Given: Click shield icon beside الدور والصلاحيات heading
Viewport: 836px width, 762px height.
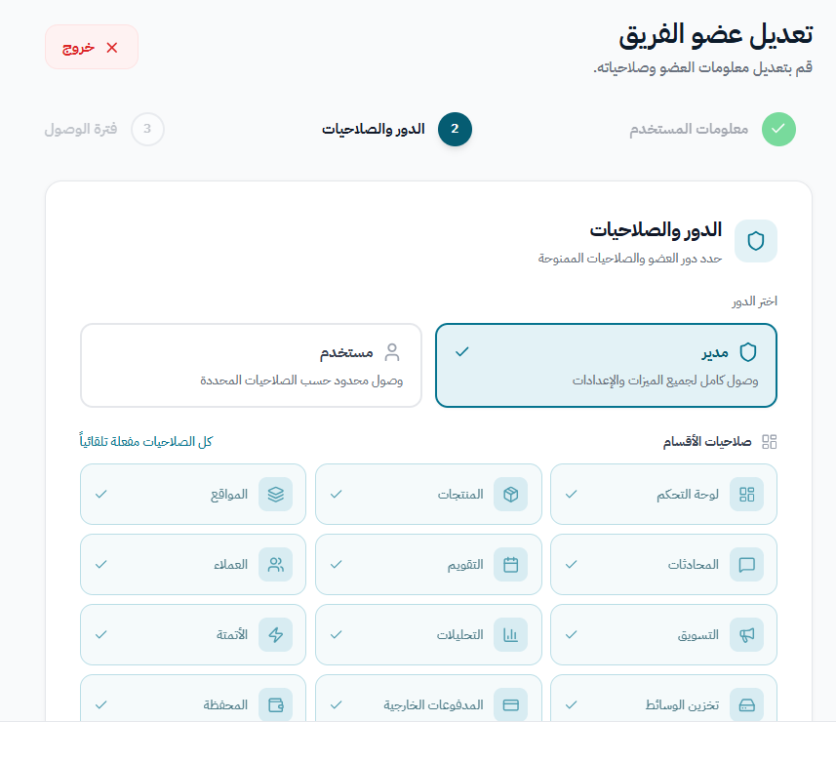Looking at the screenshot, I should pyautogui.click(x=755, y=241).
